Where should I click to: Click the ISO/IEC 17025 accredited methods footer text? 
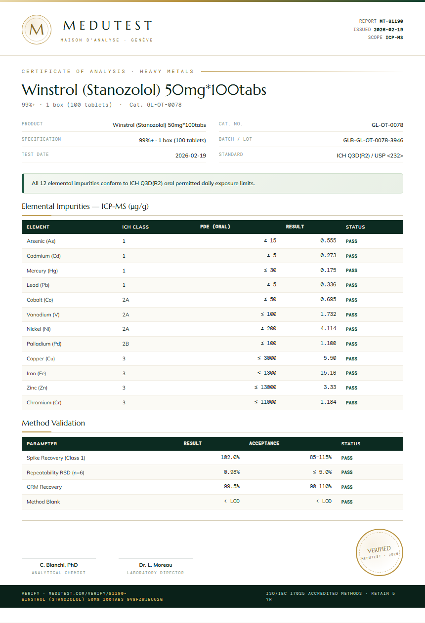tap(330, 596)
